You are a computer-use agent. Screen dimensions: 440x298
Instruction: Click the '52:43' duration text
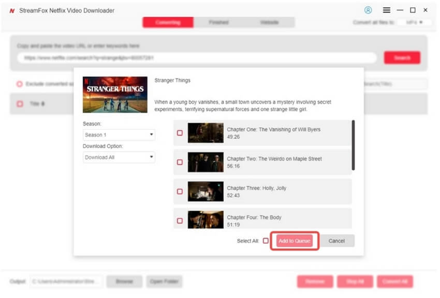[233, 196]
